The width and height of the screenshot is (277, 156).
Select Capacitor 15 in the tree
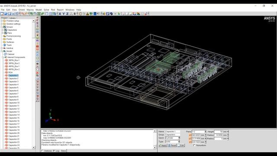(14, 118)
